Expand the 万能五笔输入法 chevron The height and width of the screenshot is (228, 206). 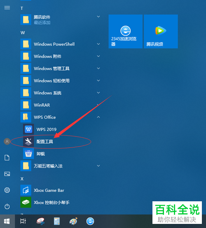point(98,166)
